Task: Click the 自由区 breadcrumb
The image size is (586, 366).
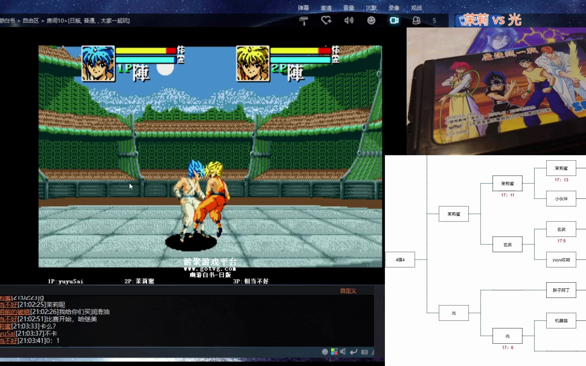Action: pyautogui.click(x=31, y=21)
